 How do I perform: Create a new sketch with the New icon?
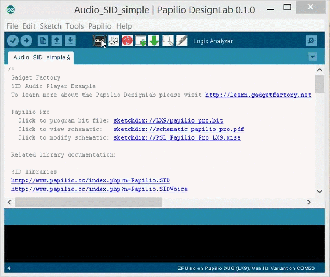43,40
